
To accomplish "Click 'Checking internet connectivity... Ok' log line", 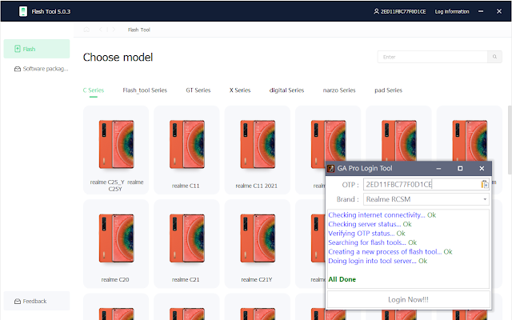I will point(382,215).
